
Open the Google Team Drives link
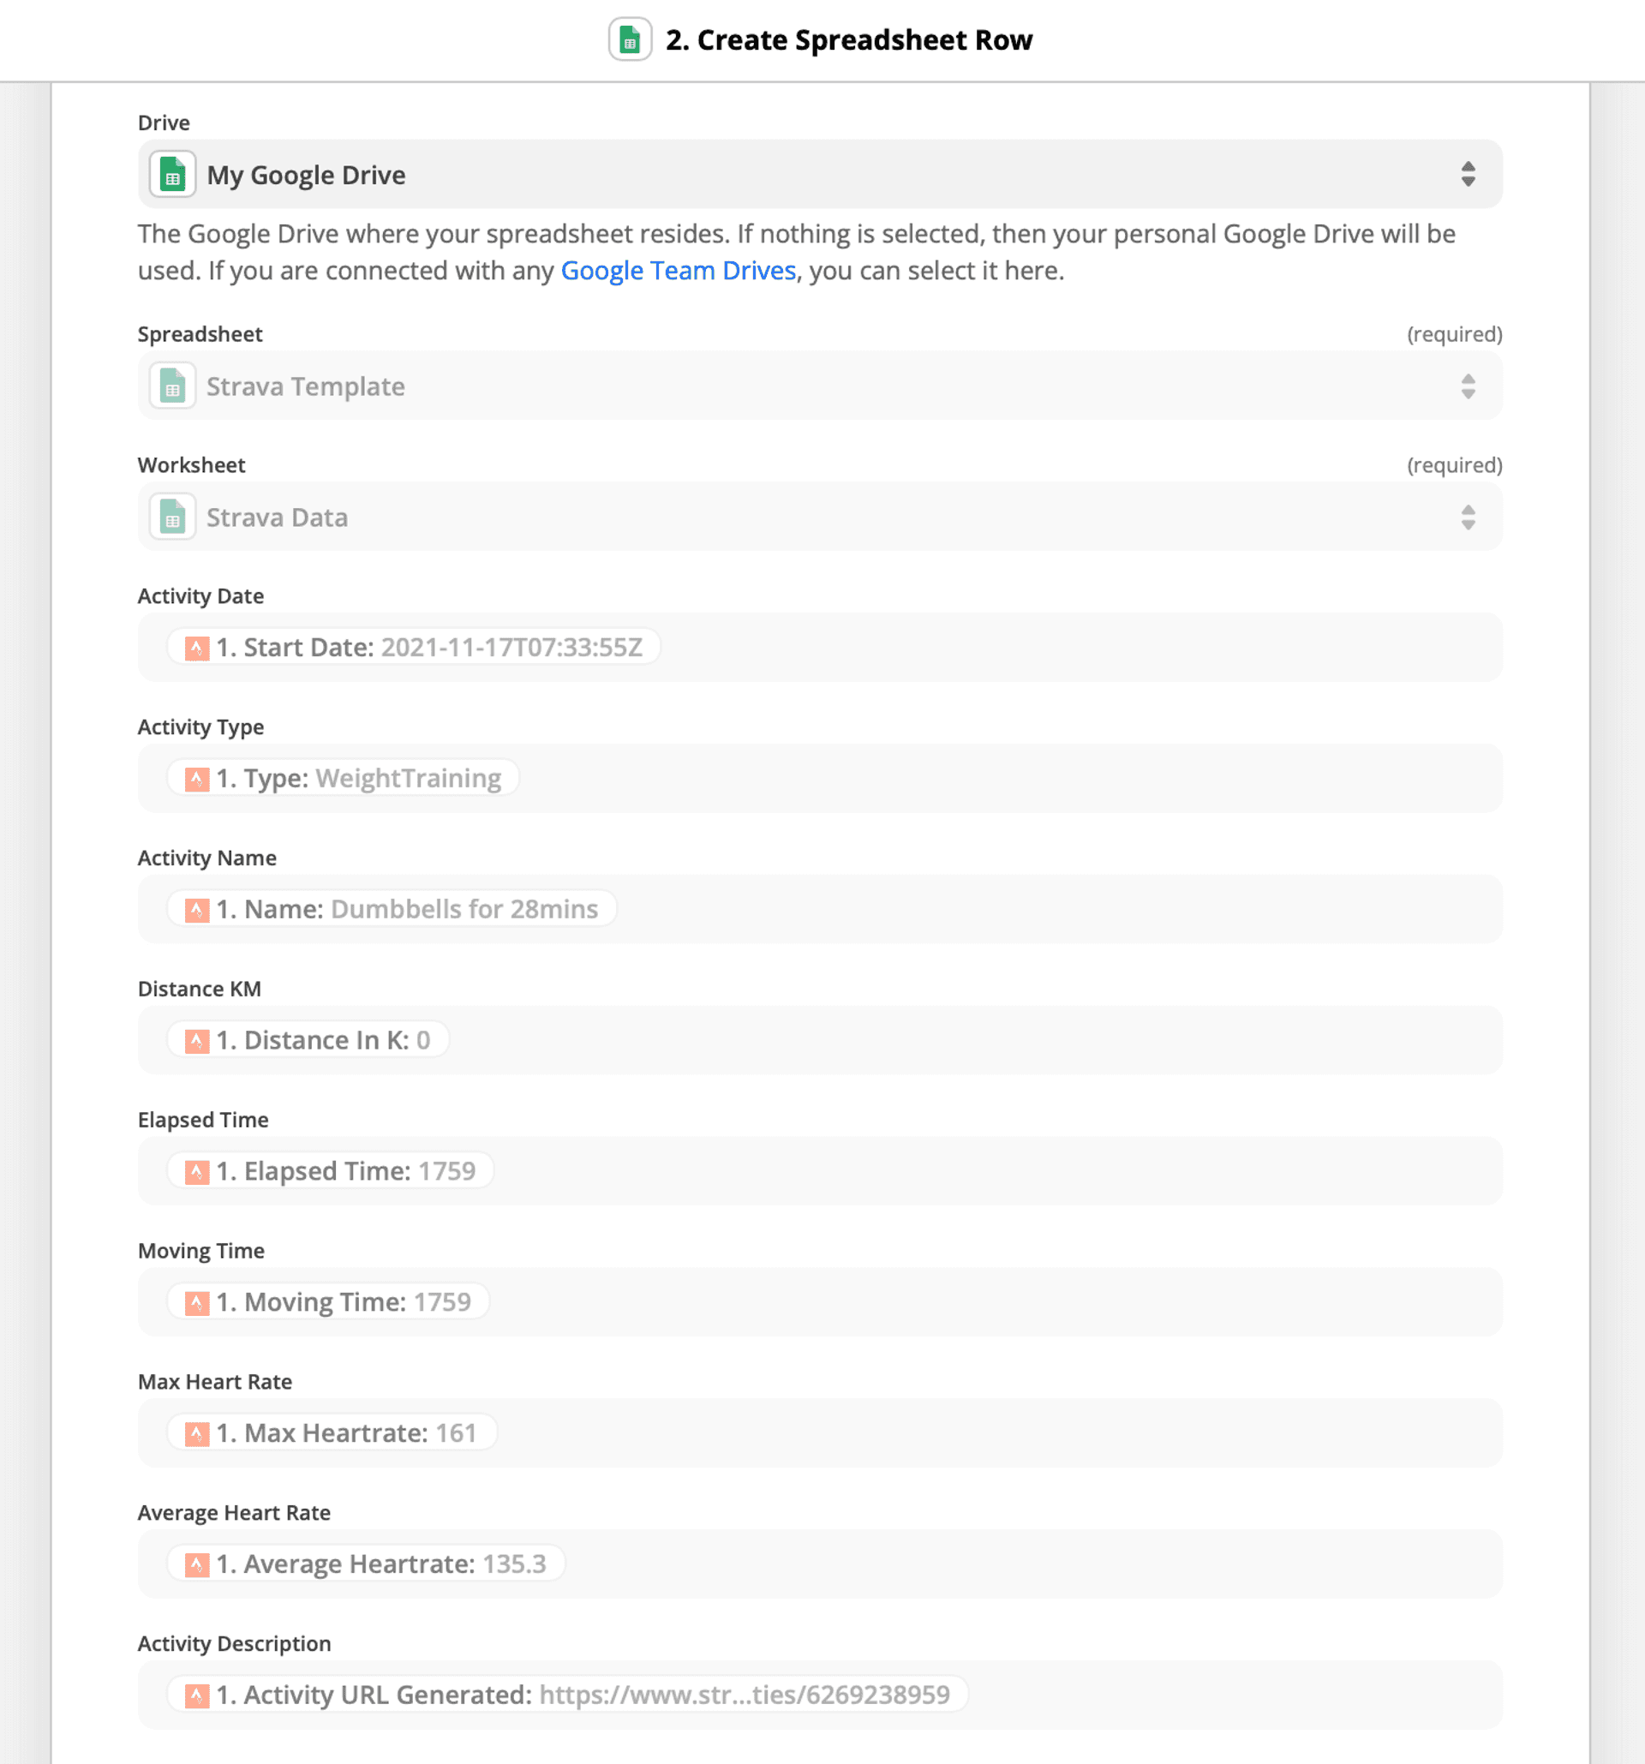(678, 271)
